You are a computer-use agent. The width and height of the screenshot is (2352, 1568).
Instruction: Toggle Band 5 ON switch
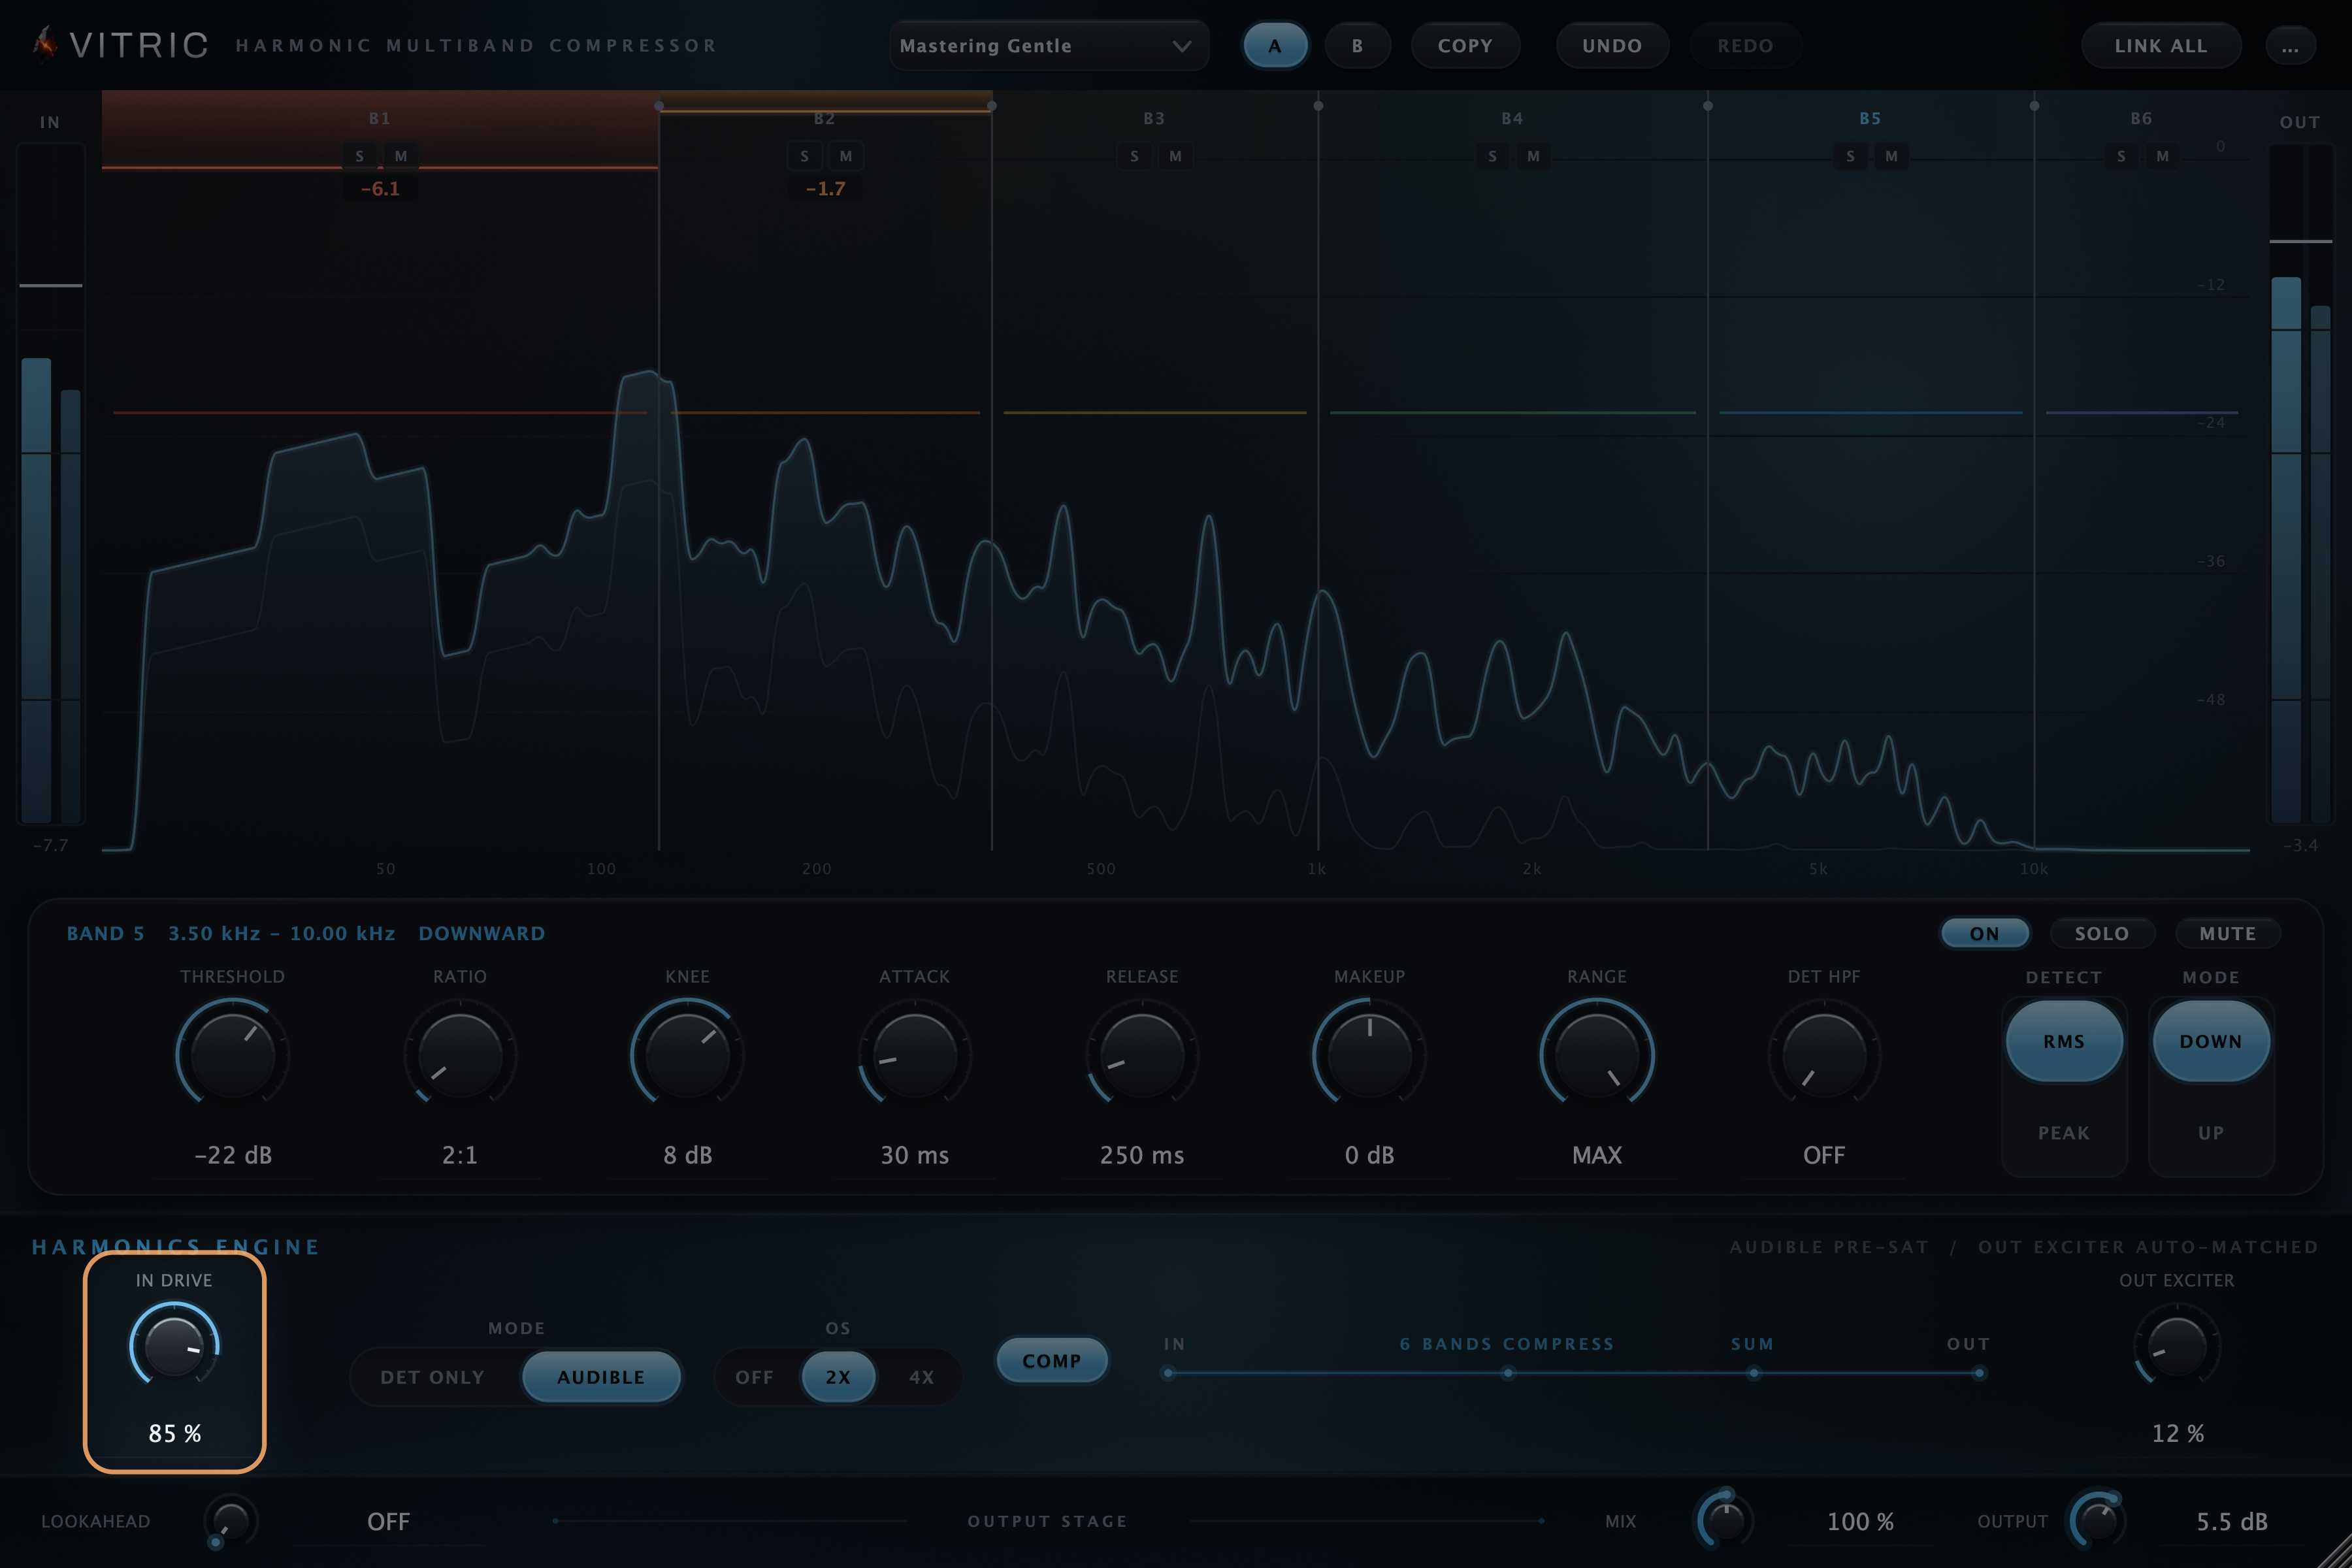tap(1985, 933)
